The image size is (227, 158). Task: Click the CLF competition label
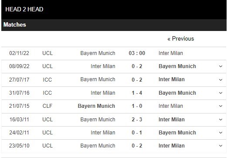pos(47,106)
